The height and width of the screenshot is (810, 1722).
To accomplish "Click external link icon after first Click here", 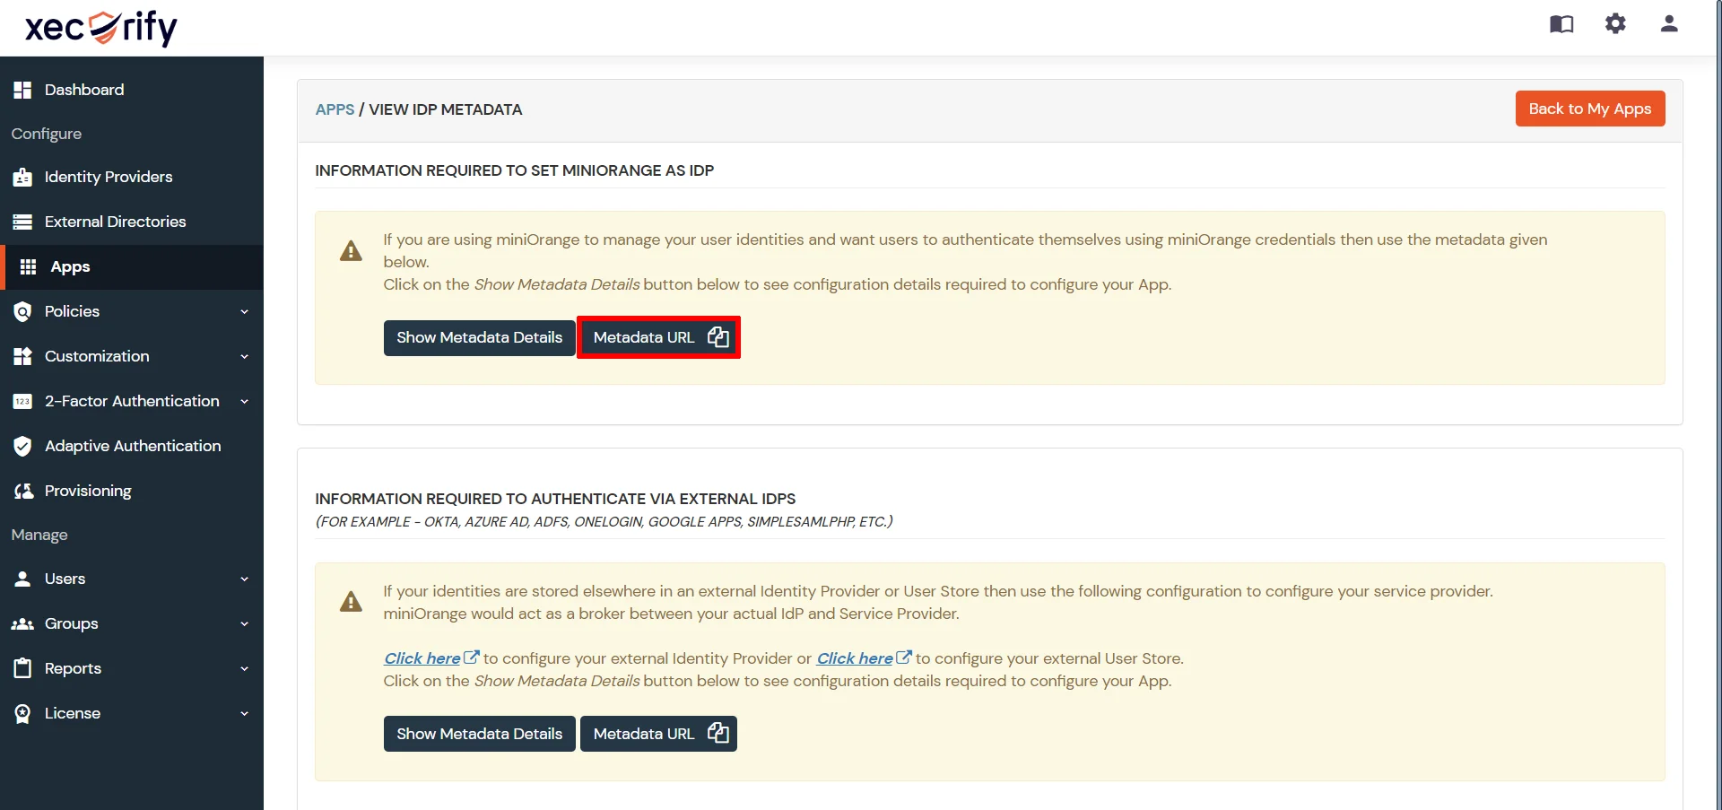I will [471, 658].
